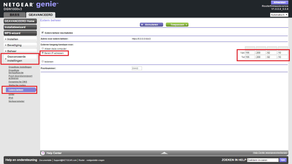The width and height of the screenshot is (292, 164).
Task: Click the Poortnummer input field
Action: click(x=137, y=69)
